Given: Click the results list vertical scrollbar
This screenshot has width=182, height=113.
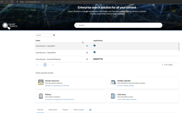Looking at the screenshot, I should [179, 47].
